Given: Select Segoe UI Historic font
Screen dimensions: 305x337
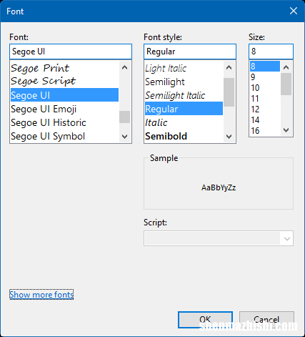Looking at the screenshot, I should [64, 122].
